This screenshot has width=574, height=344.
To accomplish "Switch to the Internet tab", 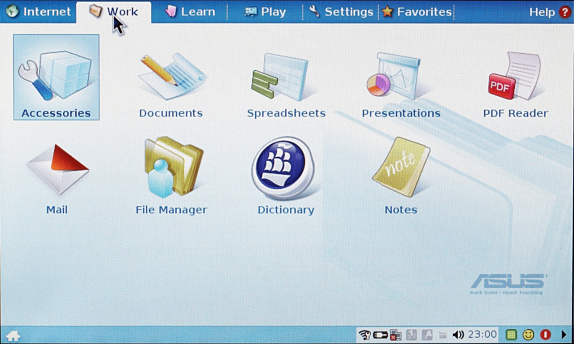I will (39, 12).
